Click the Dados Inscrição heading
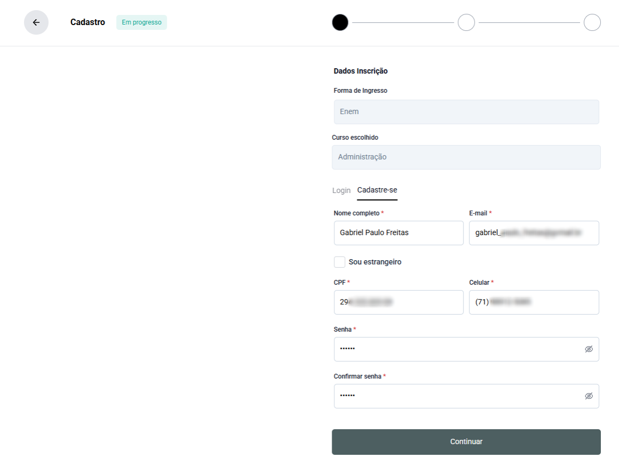This screenshot has height=466, width=619. [x=360, y=71]
